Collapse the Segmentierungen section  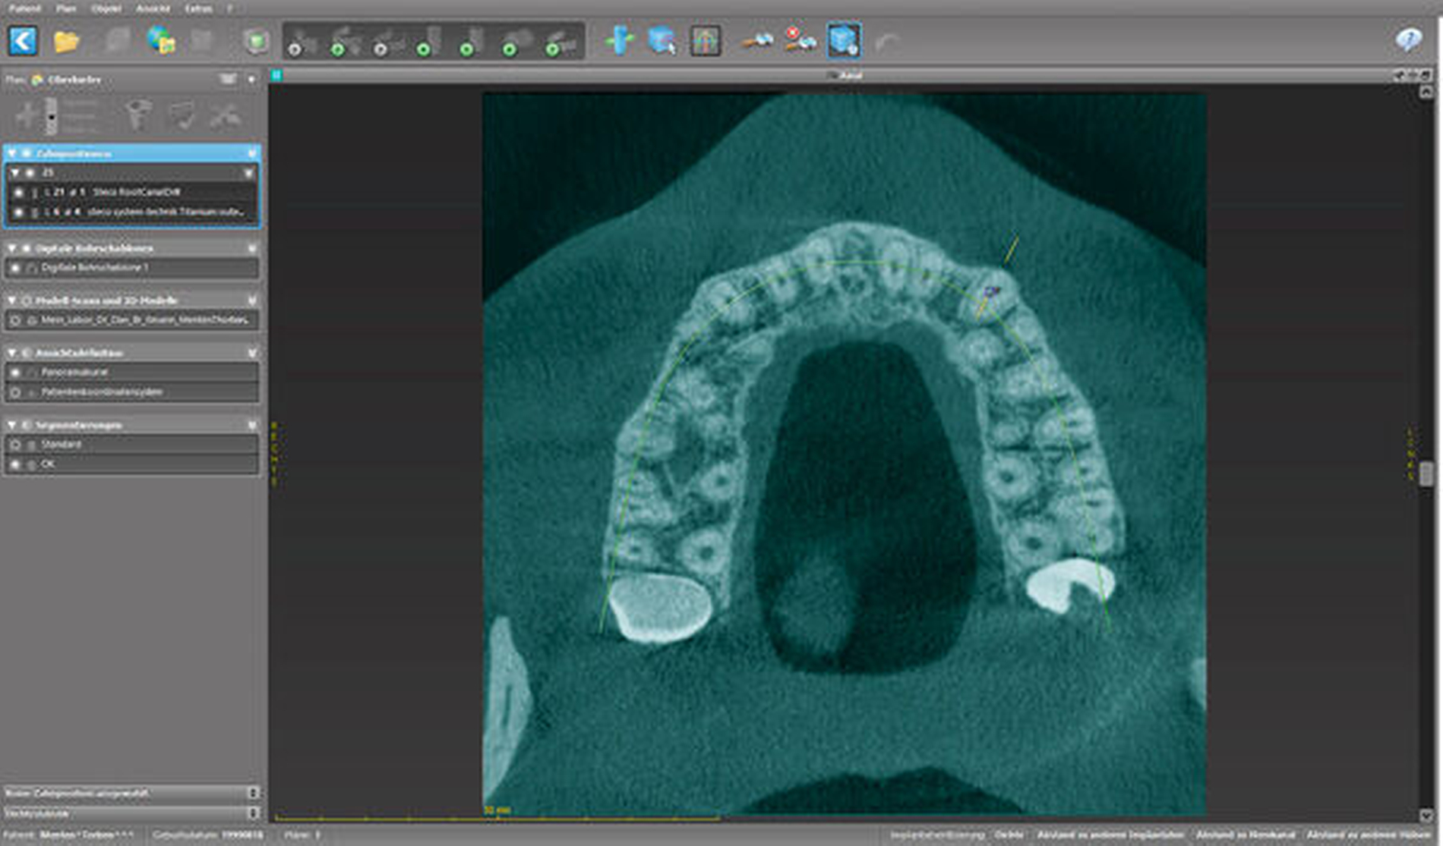12,425
